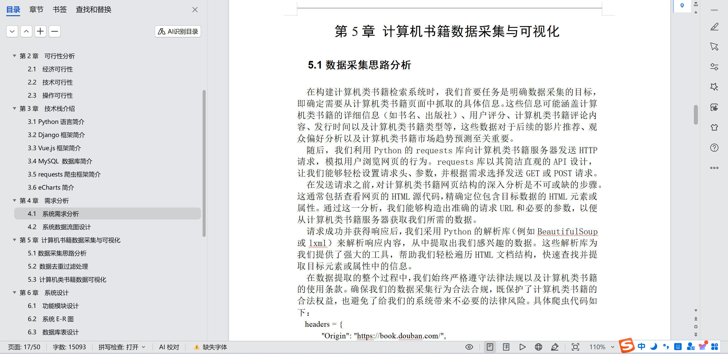Viewport: 728px width, 354px height.
Task: Select the arrow selection tool in sidebar
Action: [714, 47]
